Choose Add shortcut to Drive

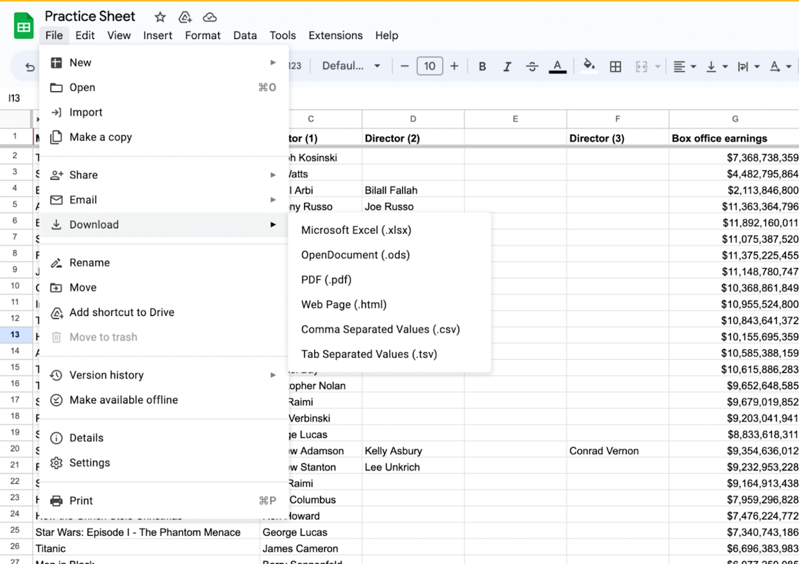coord(164,312)
